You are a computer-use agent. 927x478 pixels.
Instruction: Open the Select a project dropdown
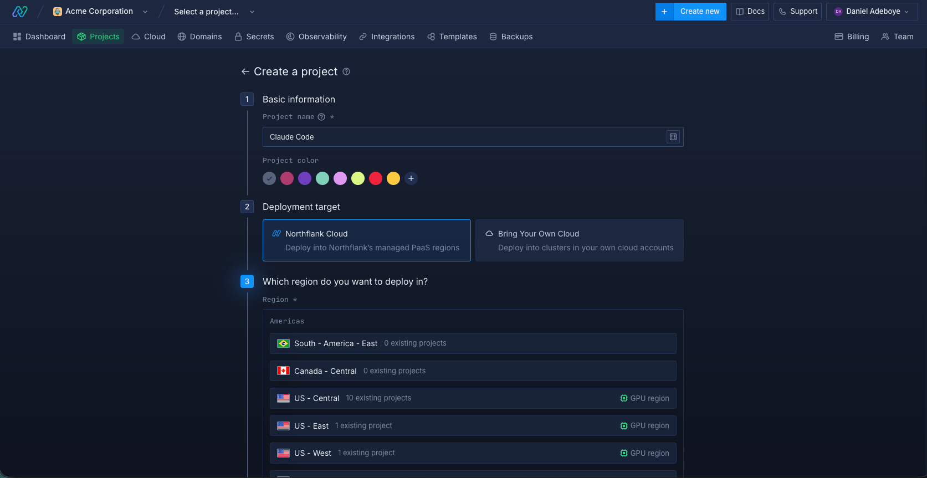(214, 12)
